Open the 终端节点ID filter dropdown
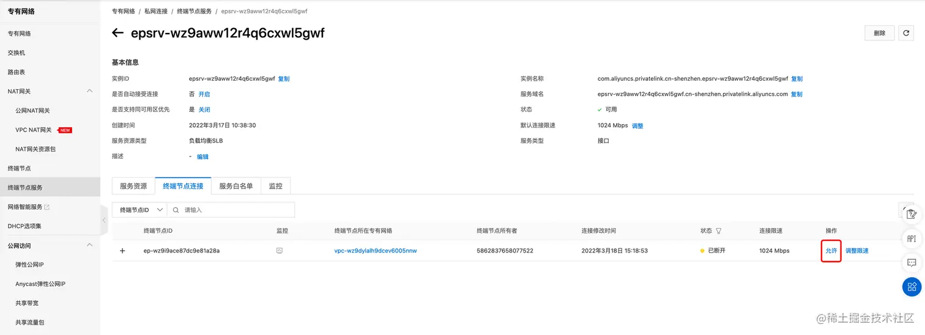The width and height of the screenshot is (925, 335). pos(139,210)
